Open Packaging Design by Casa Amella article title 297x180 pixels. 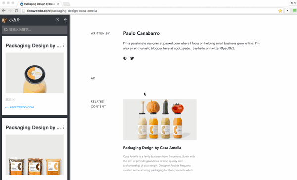[x=152, y=148]
